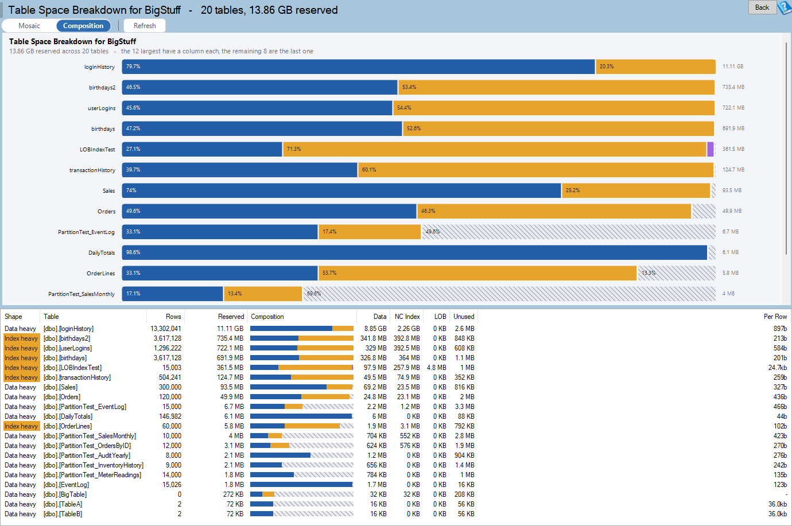The image size is (792, 526).
Task: Select the hatched 49.6% unused segment of PartitionTest_EventLog
Action: pos(569,232)
